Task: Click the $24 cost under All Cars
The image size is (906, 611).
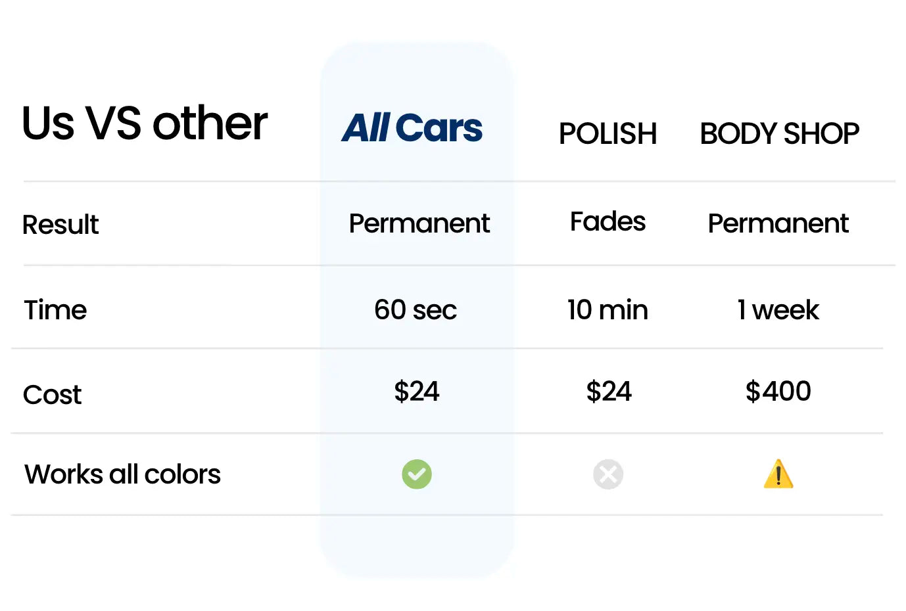Action: click(x=416, y=392)
